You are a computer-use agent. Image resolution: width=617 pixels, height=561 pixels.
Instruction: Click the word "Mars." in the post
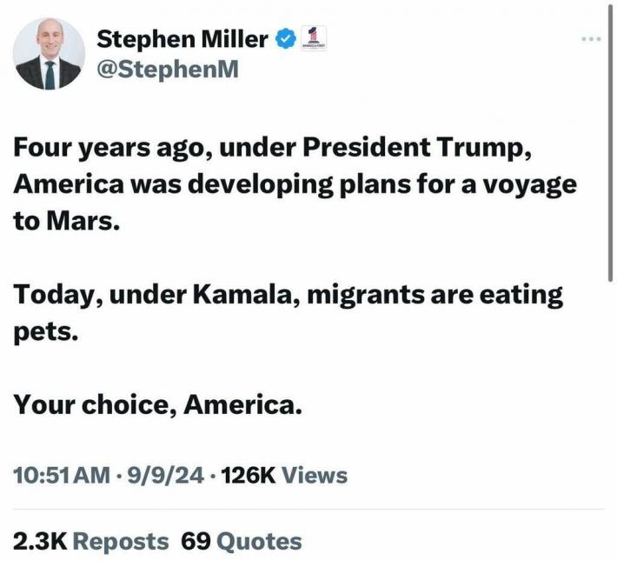pos(83,221)
